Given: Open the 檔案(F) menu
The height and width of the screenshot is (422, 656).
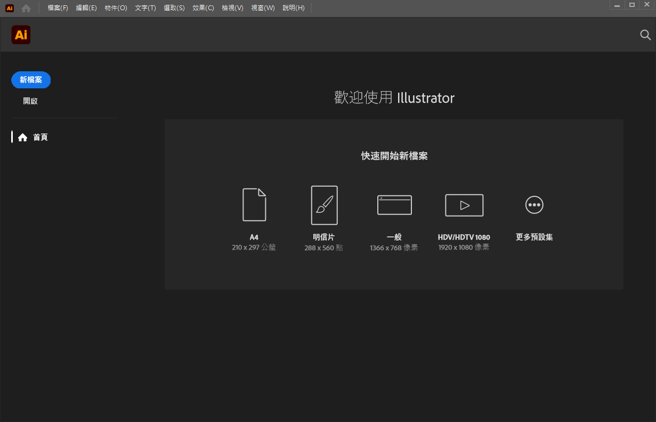Looking at the screenshot, I should [x=58, y=8].
